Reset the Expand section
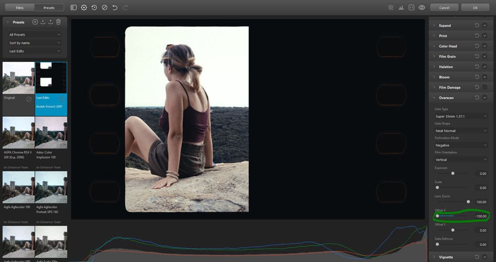The width and height of the screenshot is (496, 262). pyautogui.click(x=477, y=25)
